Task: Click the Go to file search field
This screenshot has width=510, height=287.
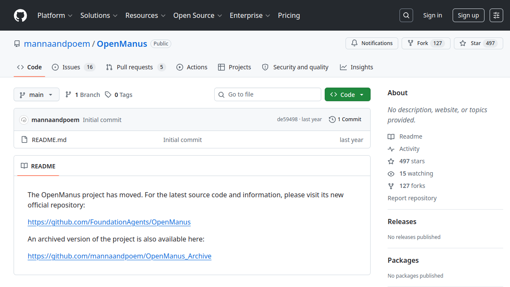Action: pos(268,94)
